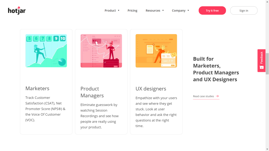Select Pricing in the navigation bar
The height and width of the screenshot is (151, 269).
tap(132, 10)
